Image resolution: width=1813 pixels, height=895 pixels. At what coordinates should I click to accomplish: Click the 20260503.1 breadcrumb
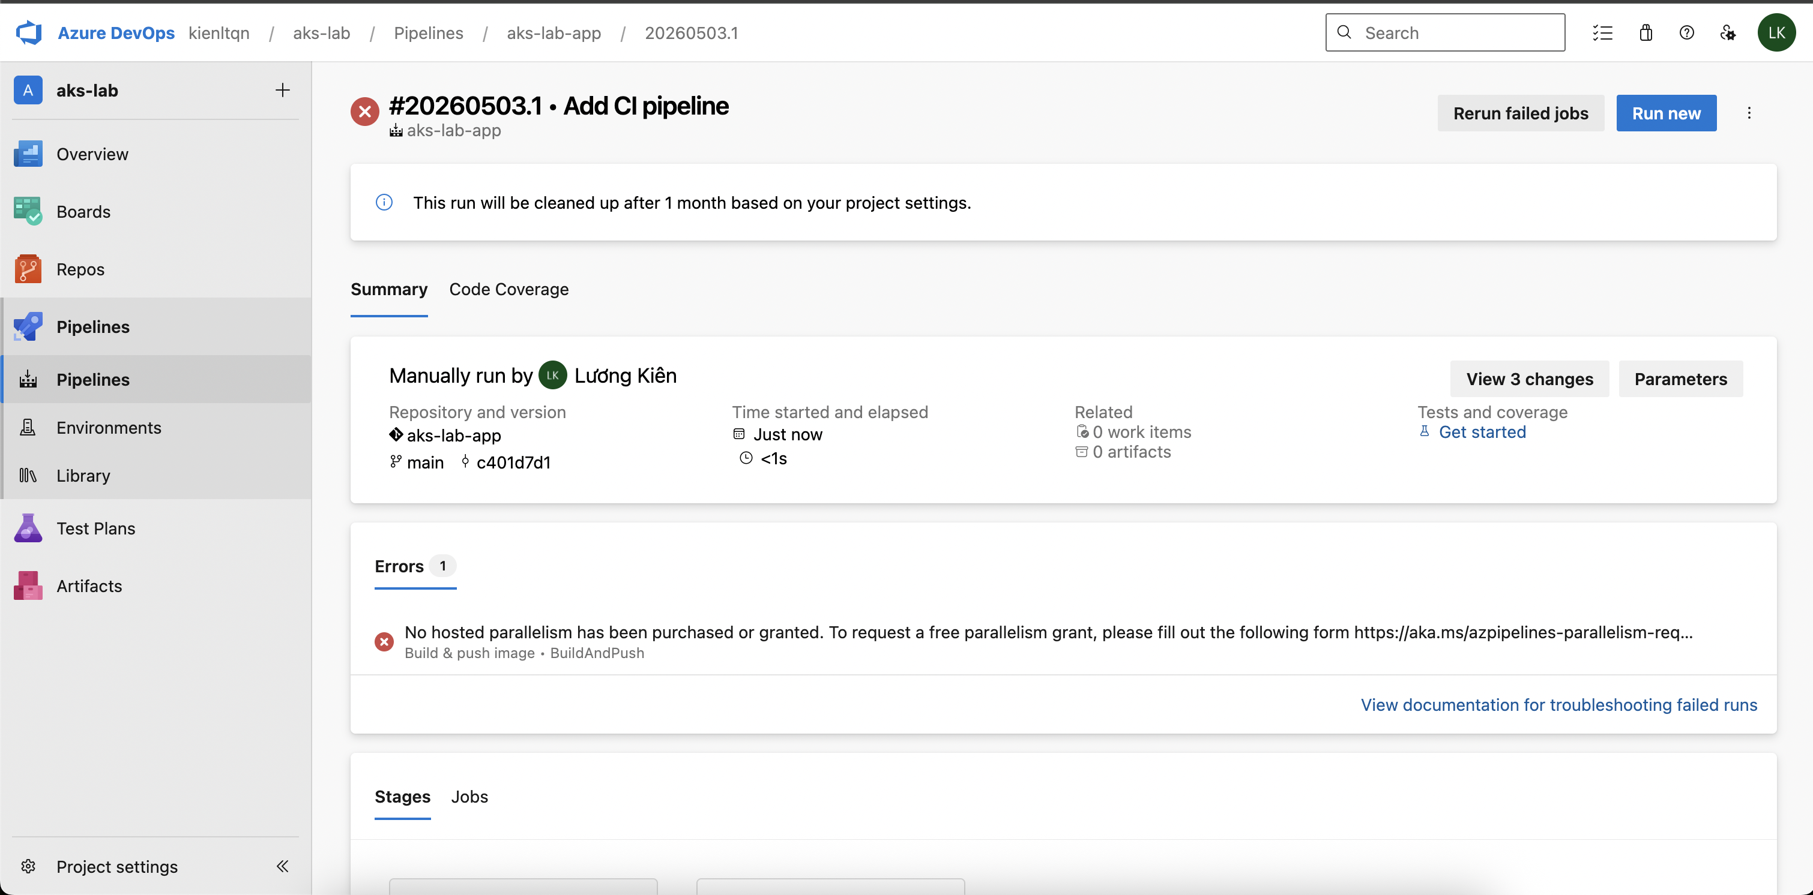[x=691, y=33]
